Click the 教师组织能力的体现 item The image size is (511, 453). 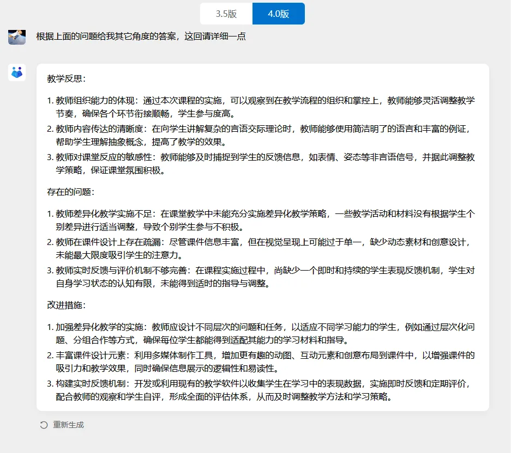(x=261, y=107)
